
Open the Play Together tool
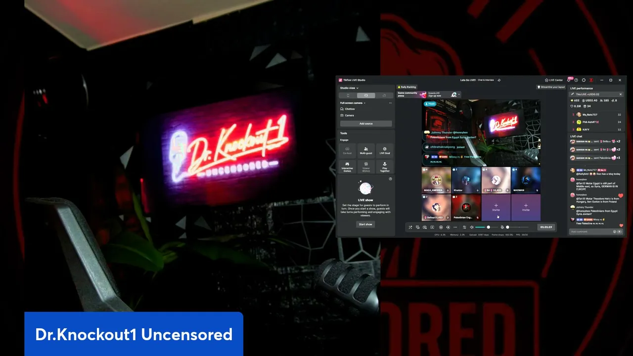point(385,166)
